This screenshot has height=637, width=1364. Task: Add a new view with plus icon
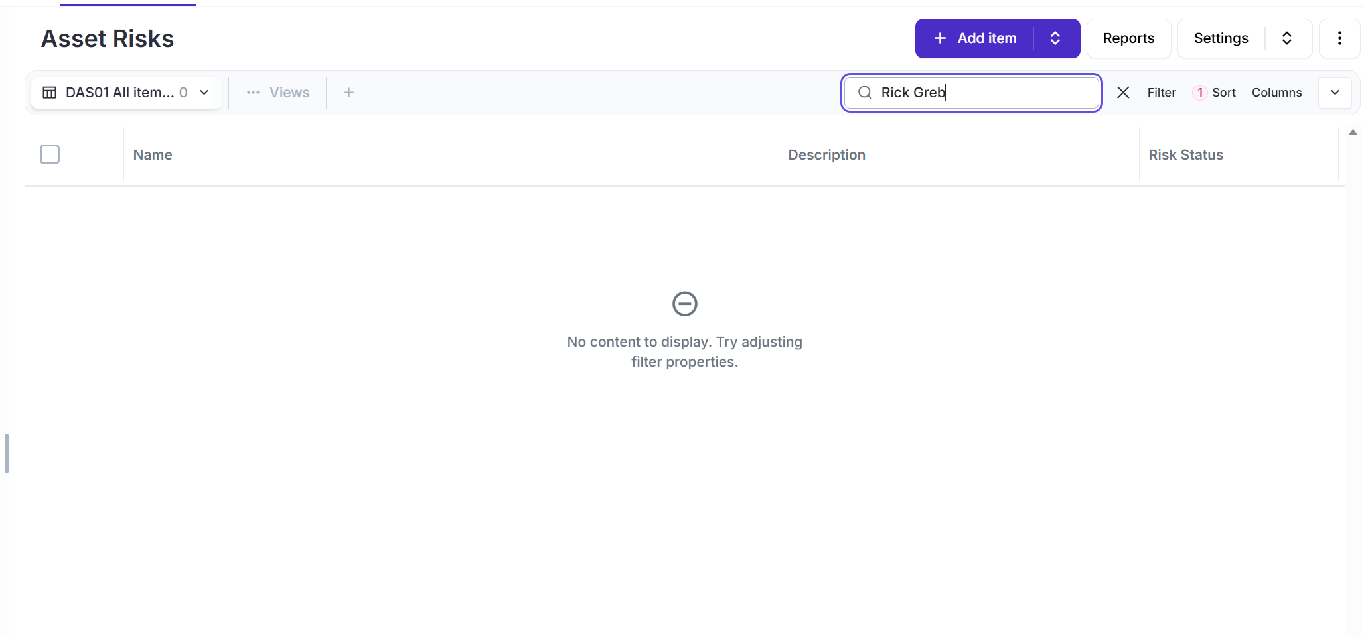[348, 93]
